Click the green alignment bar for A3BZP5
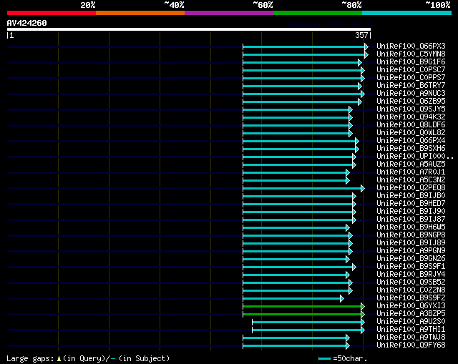Image resolution: width=458 pixels, height=364 pixels. click(x=302, y=314)
